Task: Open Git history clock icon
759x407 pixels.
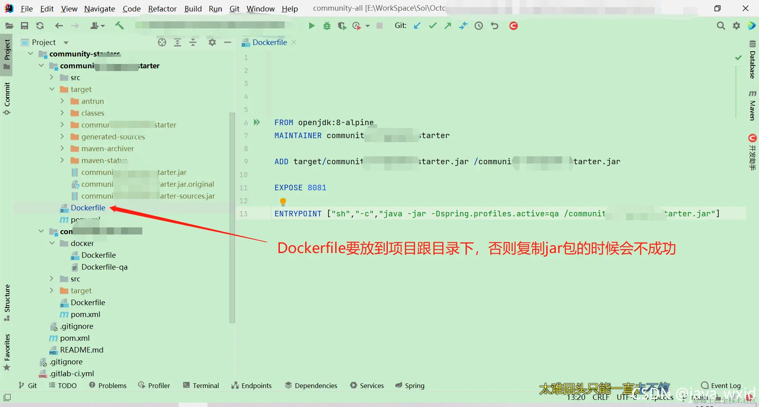Action: pos(479,26)
